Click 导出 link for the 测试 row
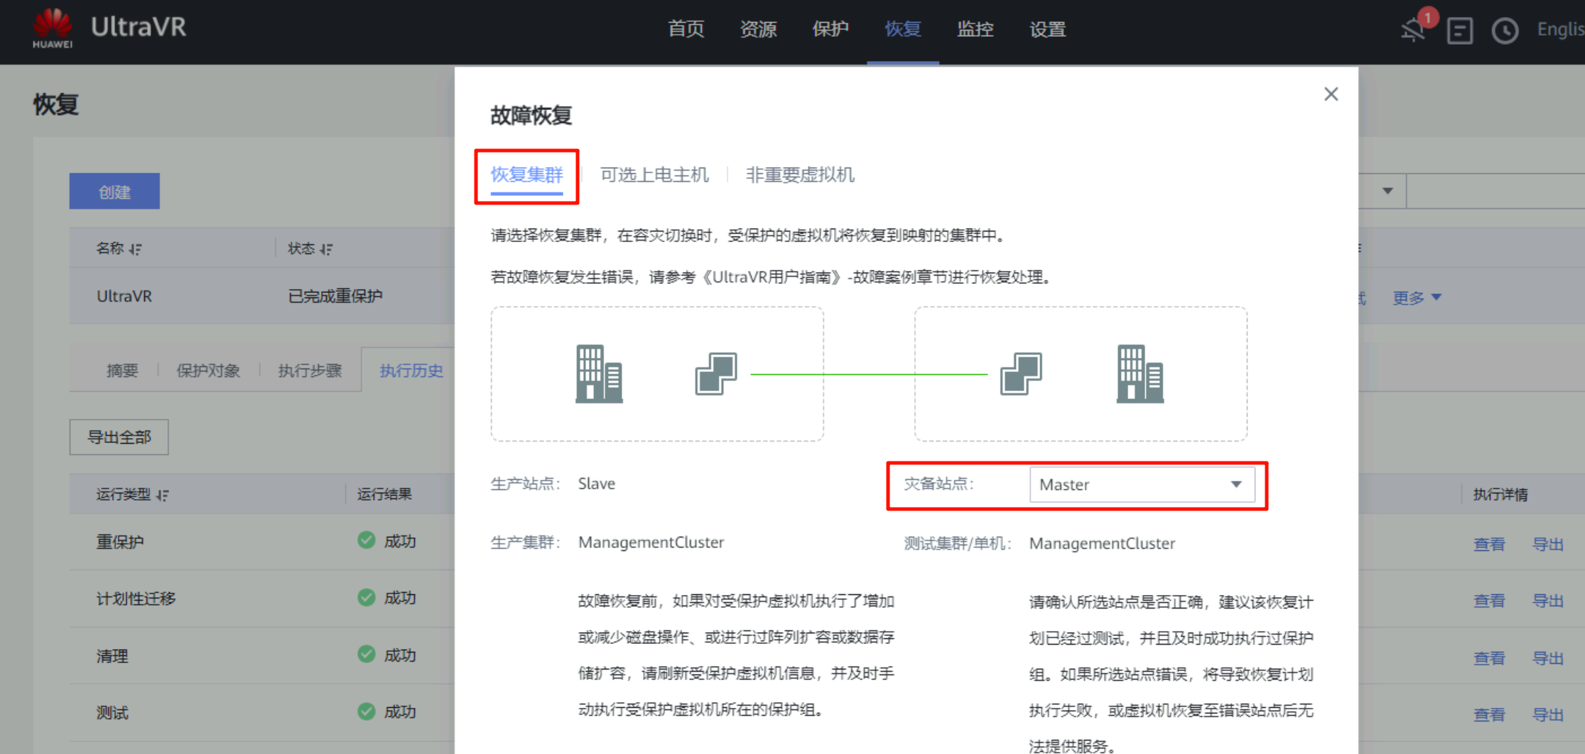1585x754 pixels. pyautogui.click(x=1547, y=715)
